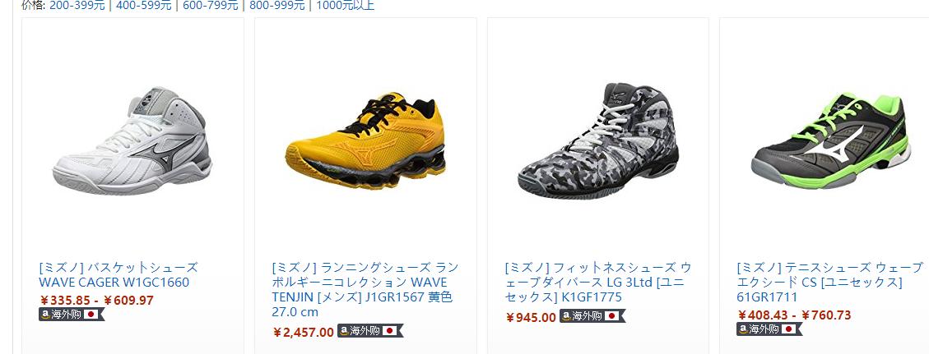Open the yellow WAVE TENJIN running shoe image
Viewport: 929px width, 354px height.
coord(365,140)
